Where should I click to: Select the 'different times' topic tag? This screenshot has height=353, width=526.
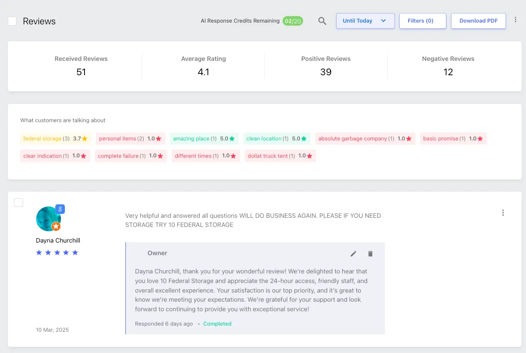tap(206, 156)
